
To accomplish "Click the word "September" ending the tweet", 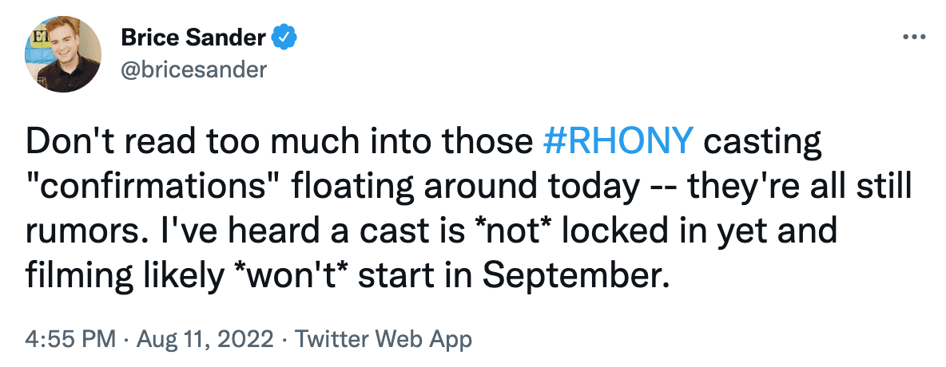I will 575,276.
